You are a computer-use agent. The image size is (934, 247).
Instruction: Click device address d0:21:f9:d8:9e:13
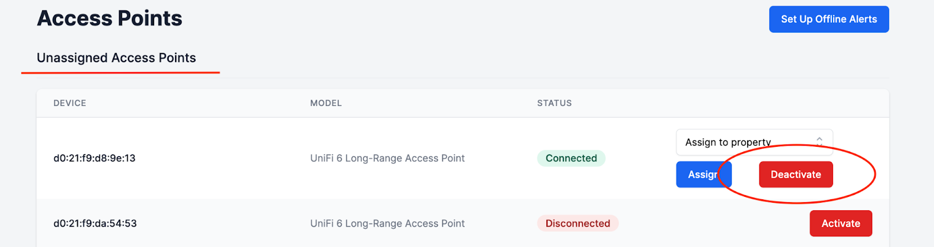[x=95, y=158]
